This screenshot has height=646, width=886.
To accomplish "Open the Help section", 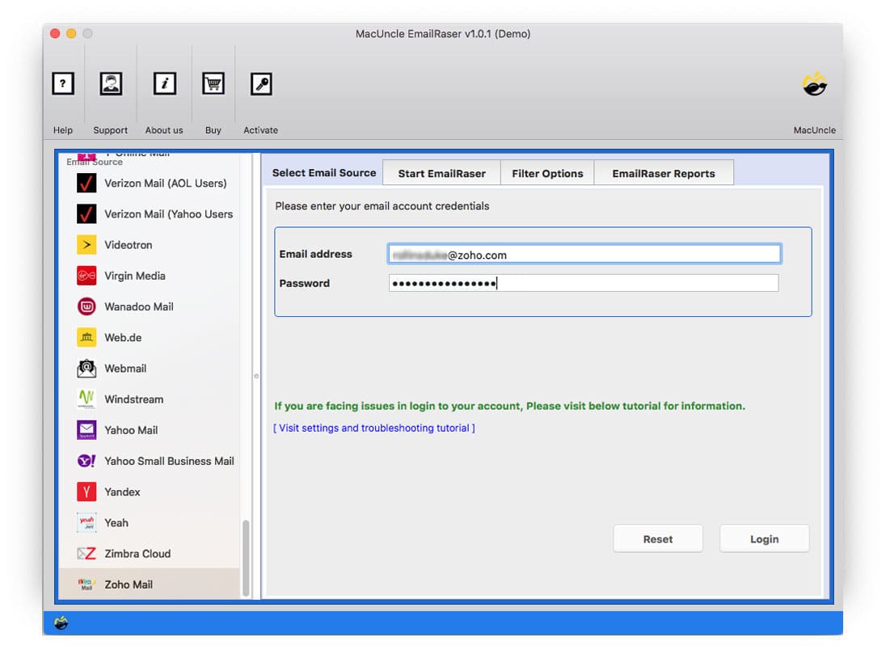I will 63,83.
